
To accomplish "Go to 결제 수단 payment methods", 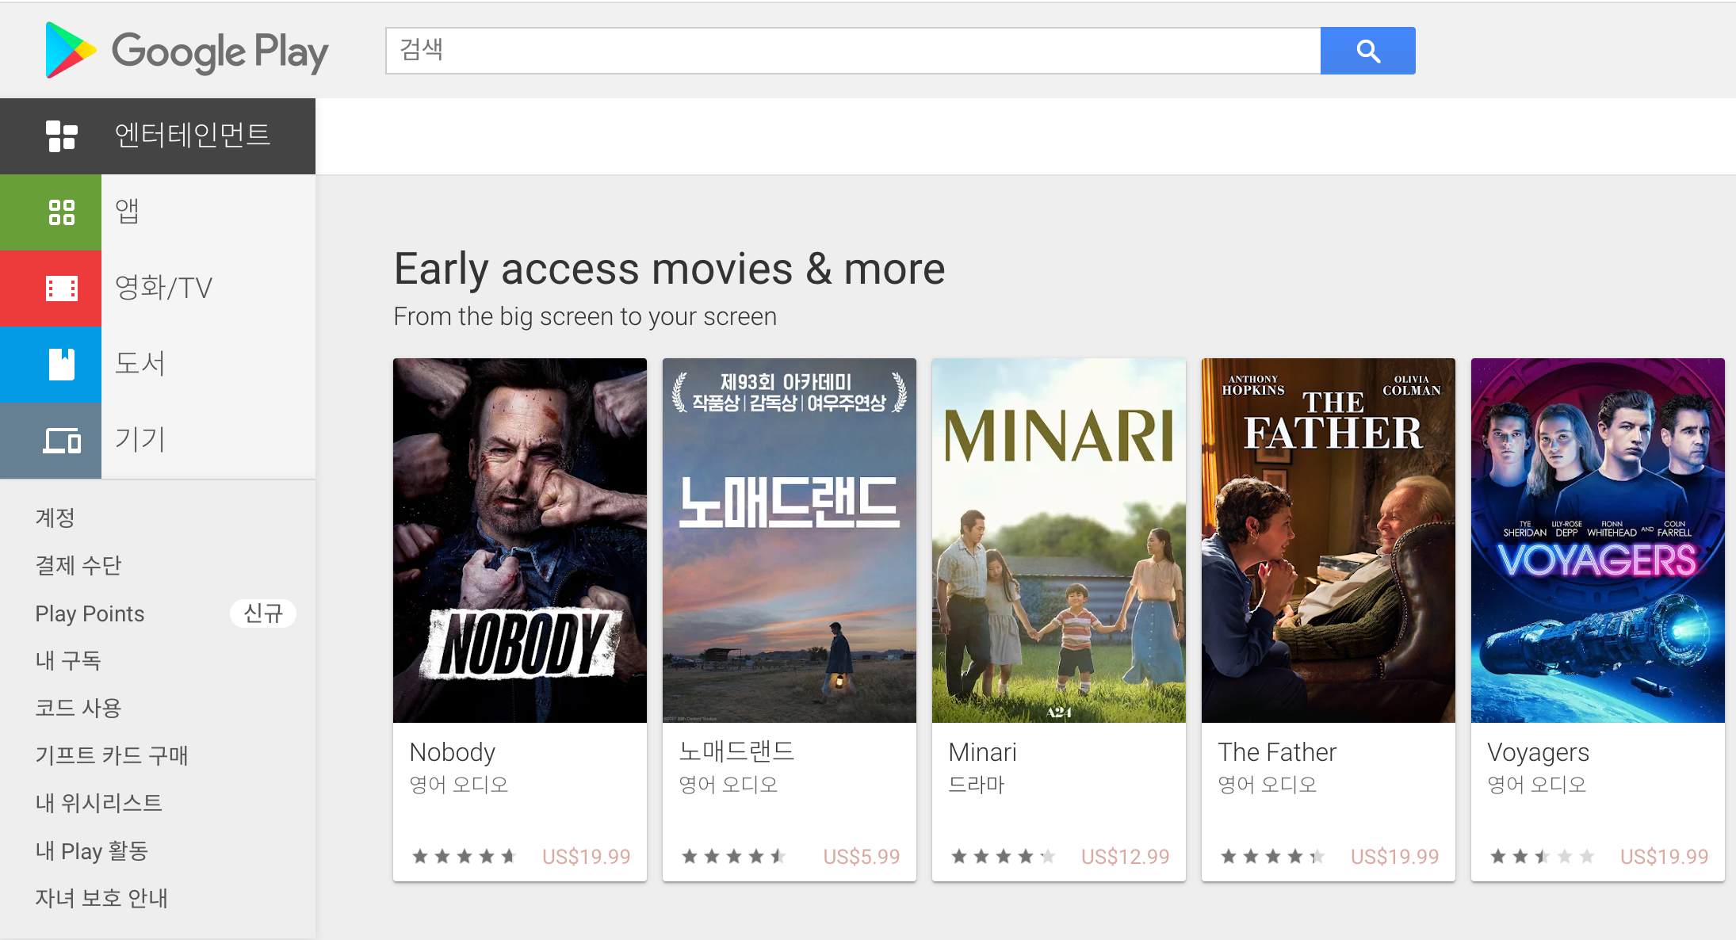I will pos(78,566).
